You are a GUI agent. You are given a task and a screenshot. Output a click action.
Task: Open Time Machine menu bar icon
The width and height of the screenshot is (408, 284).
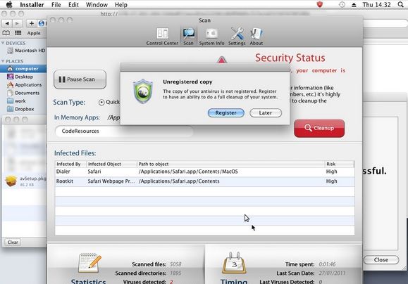click(x=342, y=4)
